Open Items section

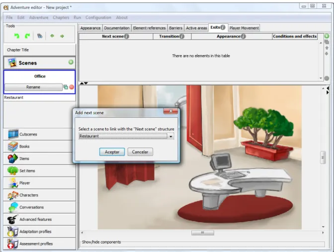pos(39,159)
